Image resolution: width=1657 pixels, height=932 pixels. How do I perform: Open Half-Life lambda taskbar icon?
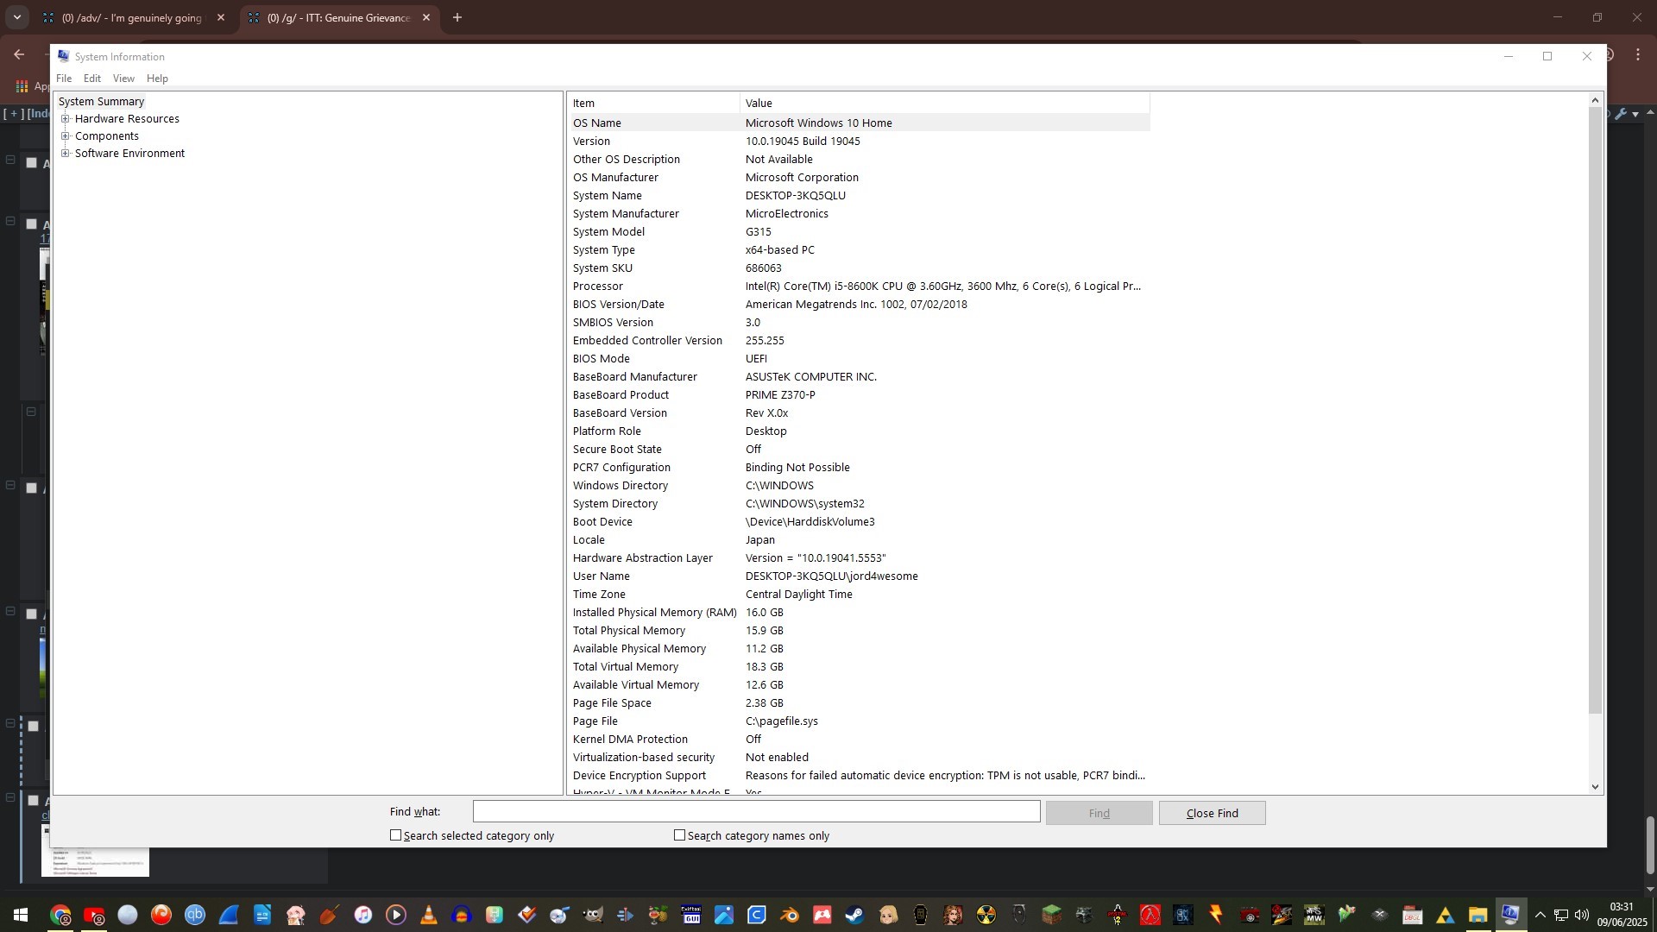[x=1150, y=915]
